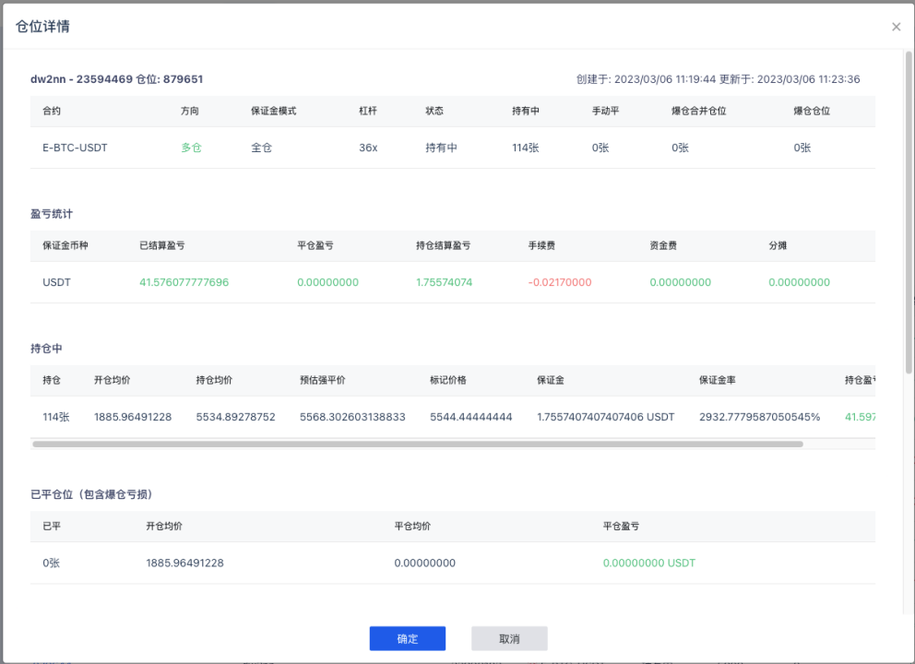Viewport: 915px width, 664px height.
Task: Click the header dw2nn - 23594469 仓位: 879651
Action: point(117,79)
